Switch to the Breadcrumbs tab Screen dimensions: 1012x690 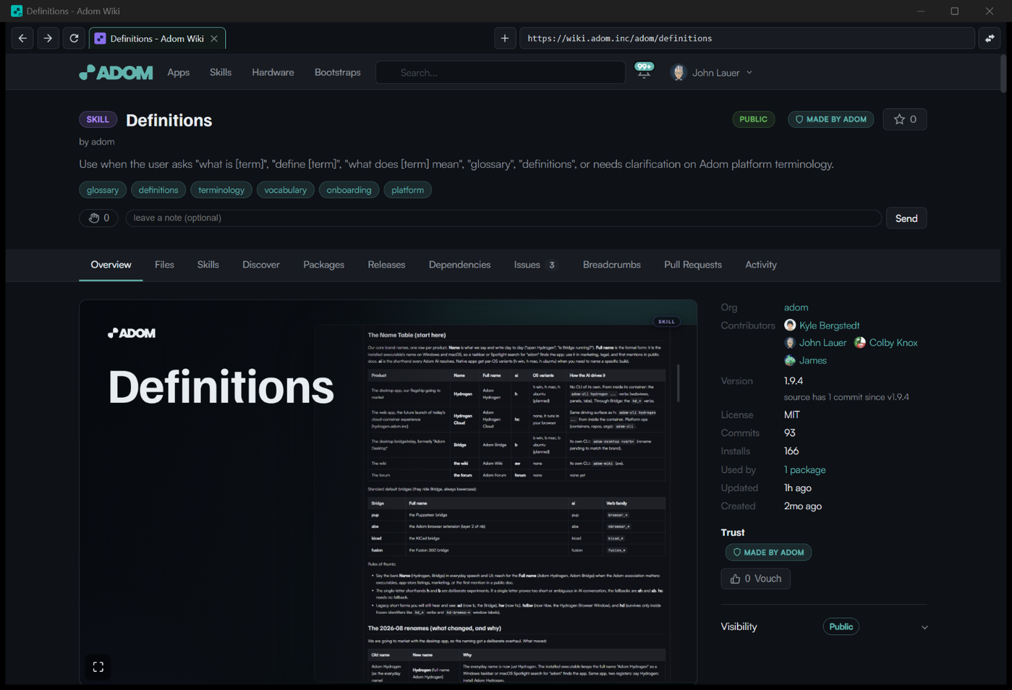612,265
